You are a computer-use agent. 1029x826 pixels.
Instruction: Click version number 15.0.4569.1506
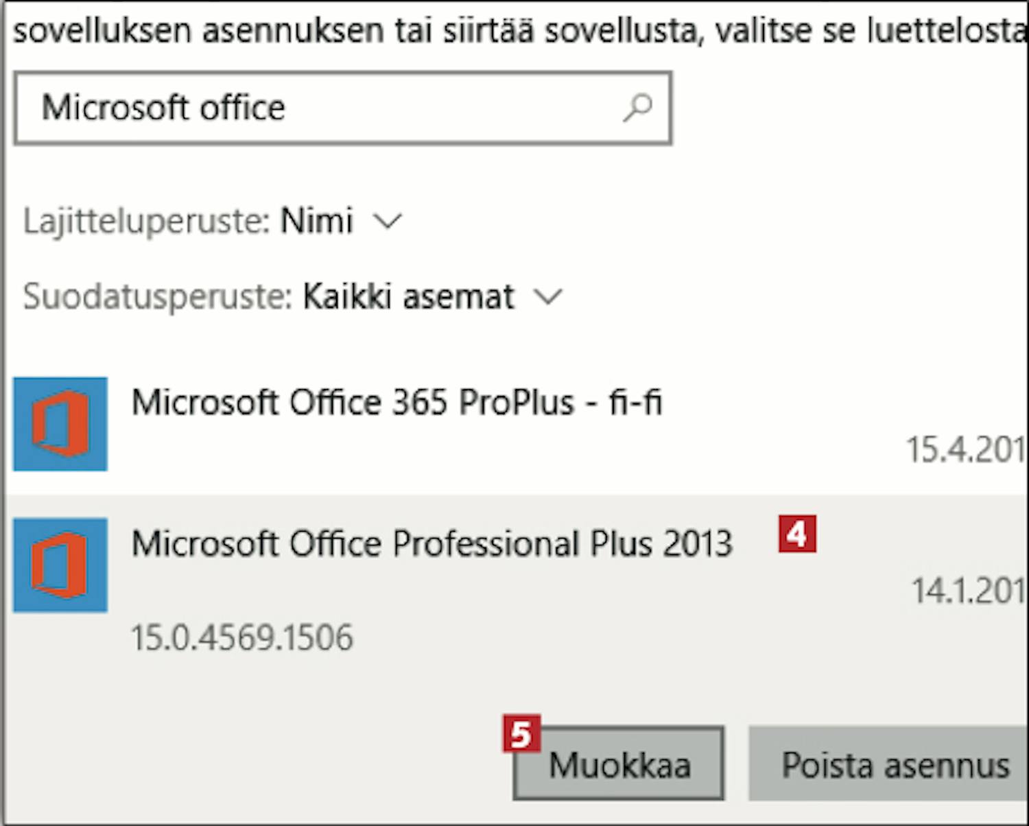tap(242, 637)
